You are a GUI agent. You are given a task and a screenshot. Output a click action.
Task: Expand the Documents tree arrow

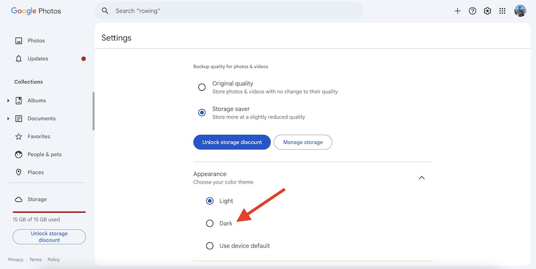(8, 119)
